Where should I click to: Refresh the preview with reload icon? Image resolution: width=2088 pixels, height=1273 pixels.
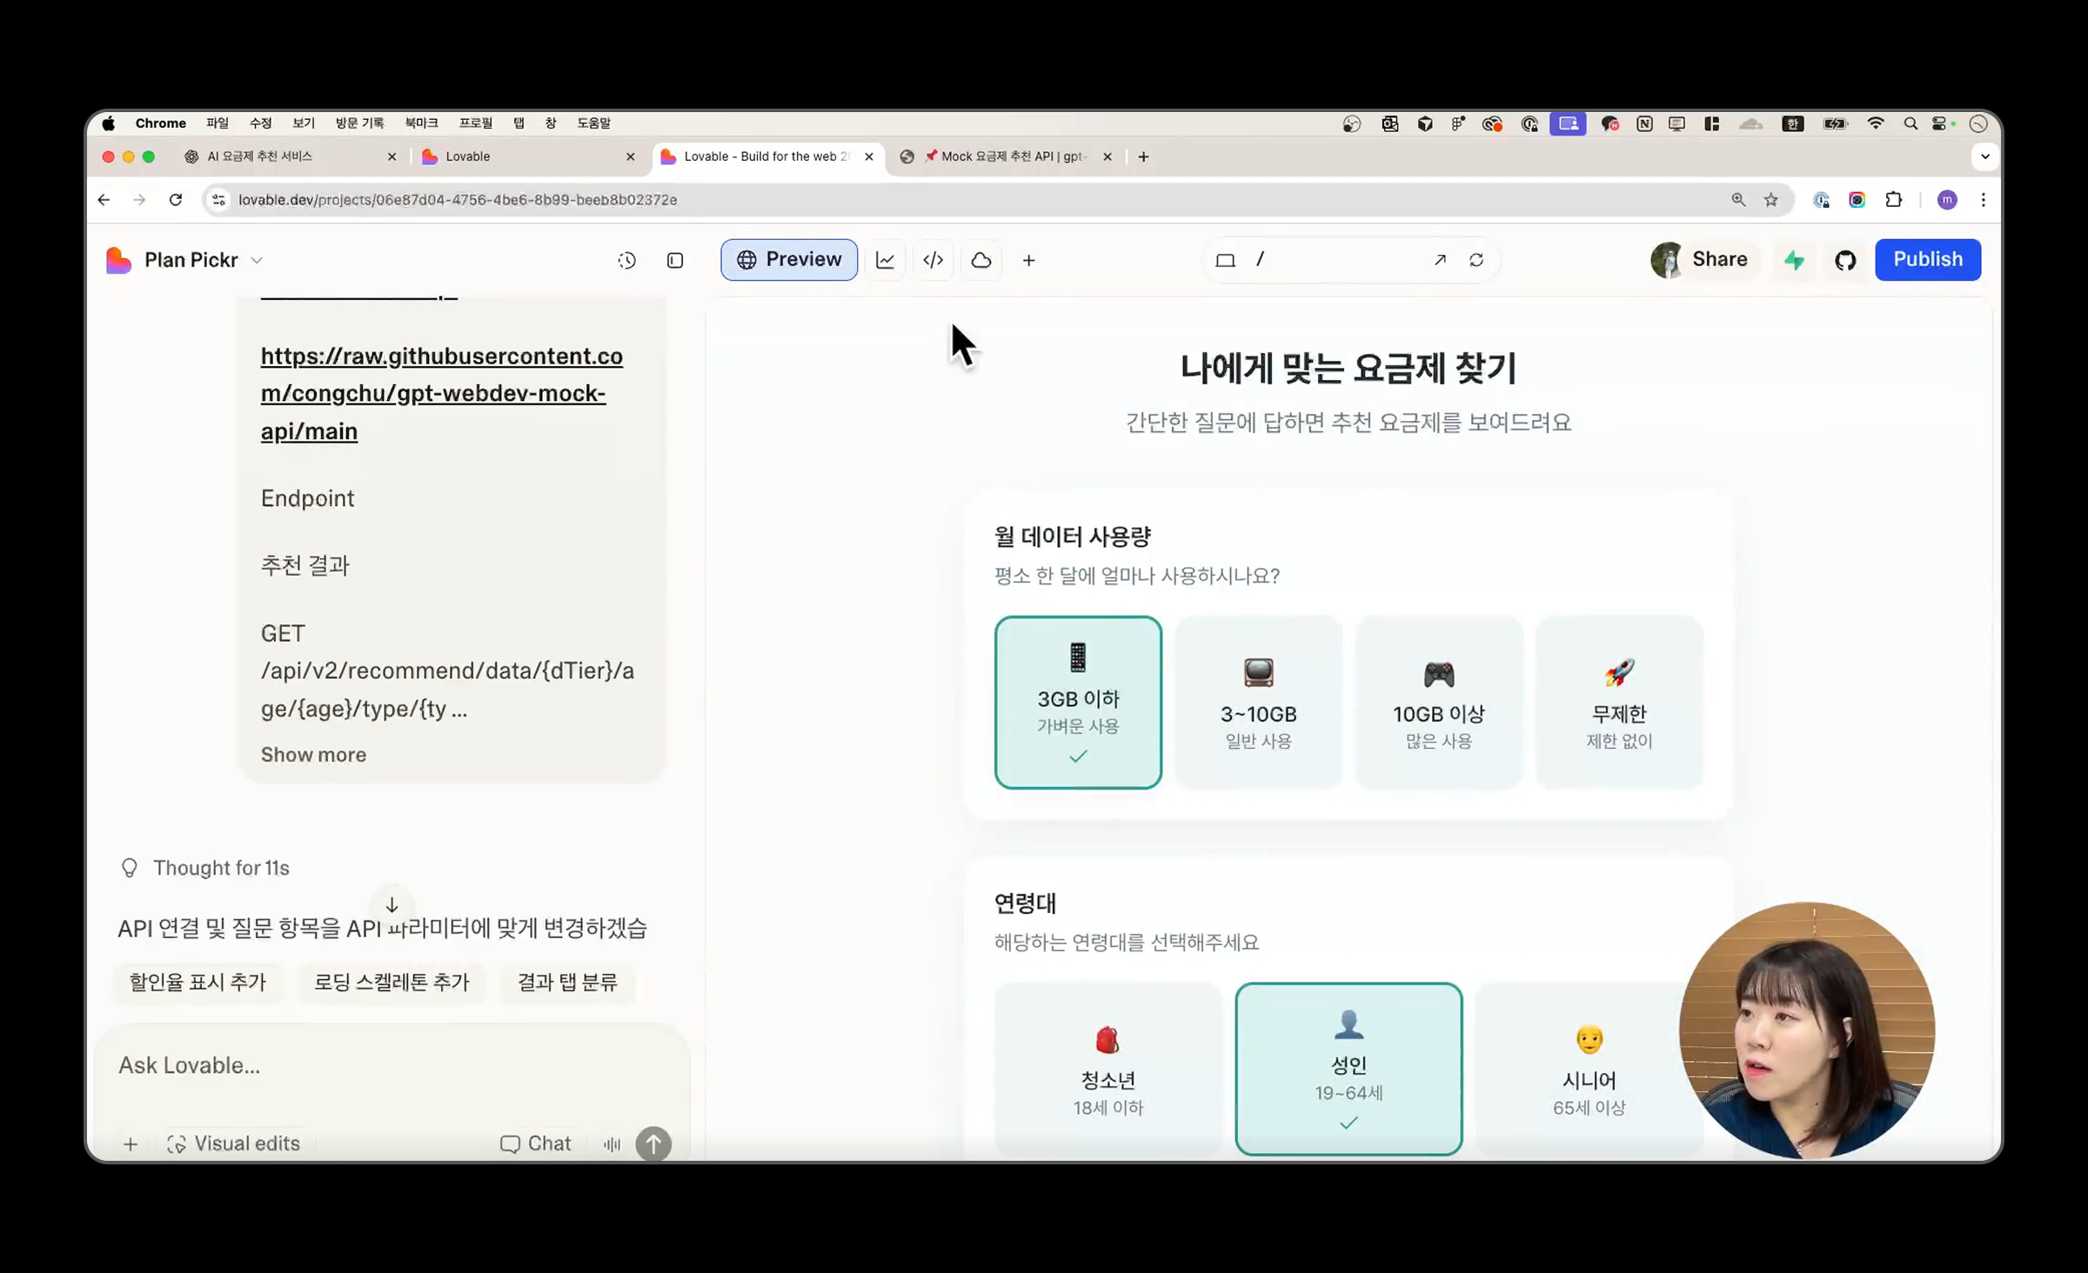pyautogui.click(x=1476, y=260)
